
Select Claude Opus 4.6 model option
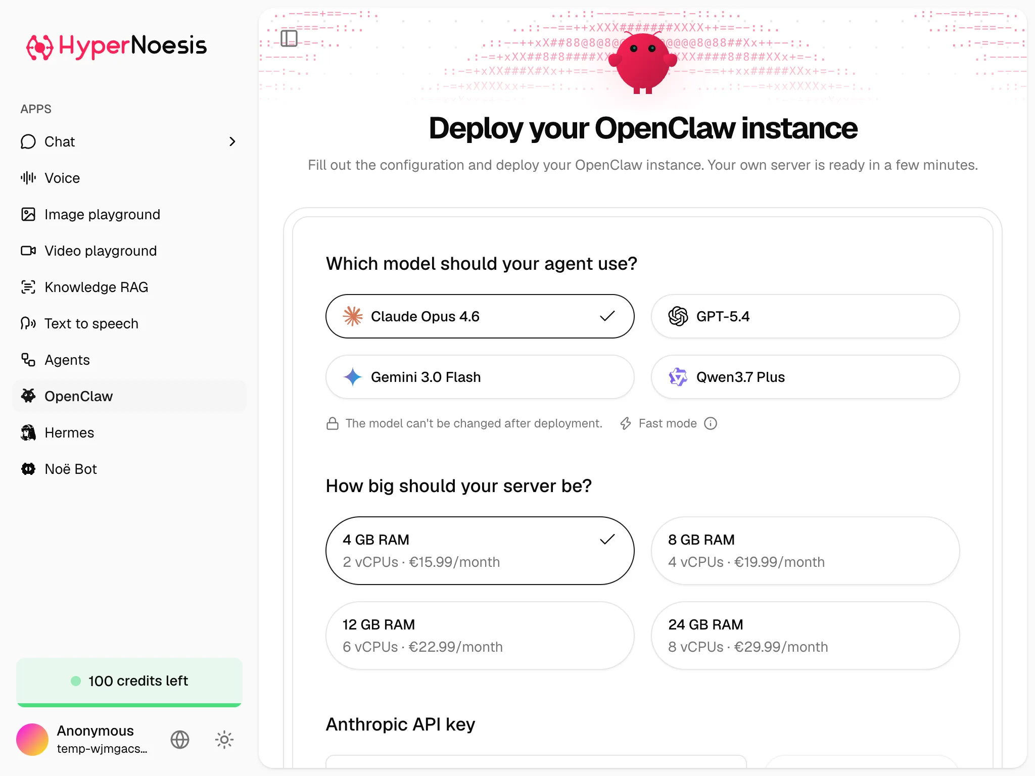coord(480,316)
